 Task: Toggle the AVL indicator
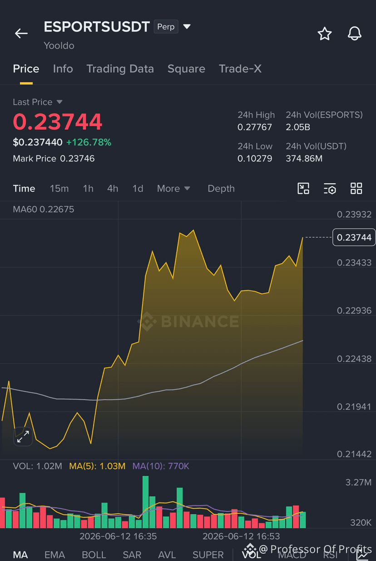[x=167, y=555]
